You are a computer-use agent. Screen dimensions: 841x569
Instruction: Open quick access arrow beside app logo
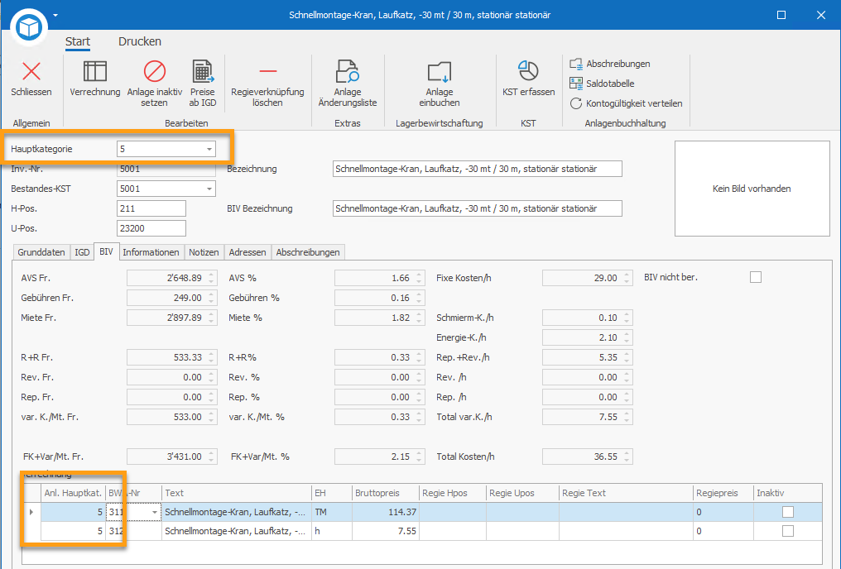55,15
